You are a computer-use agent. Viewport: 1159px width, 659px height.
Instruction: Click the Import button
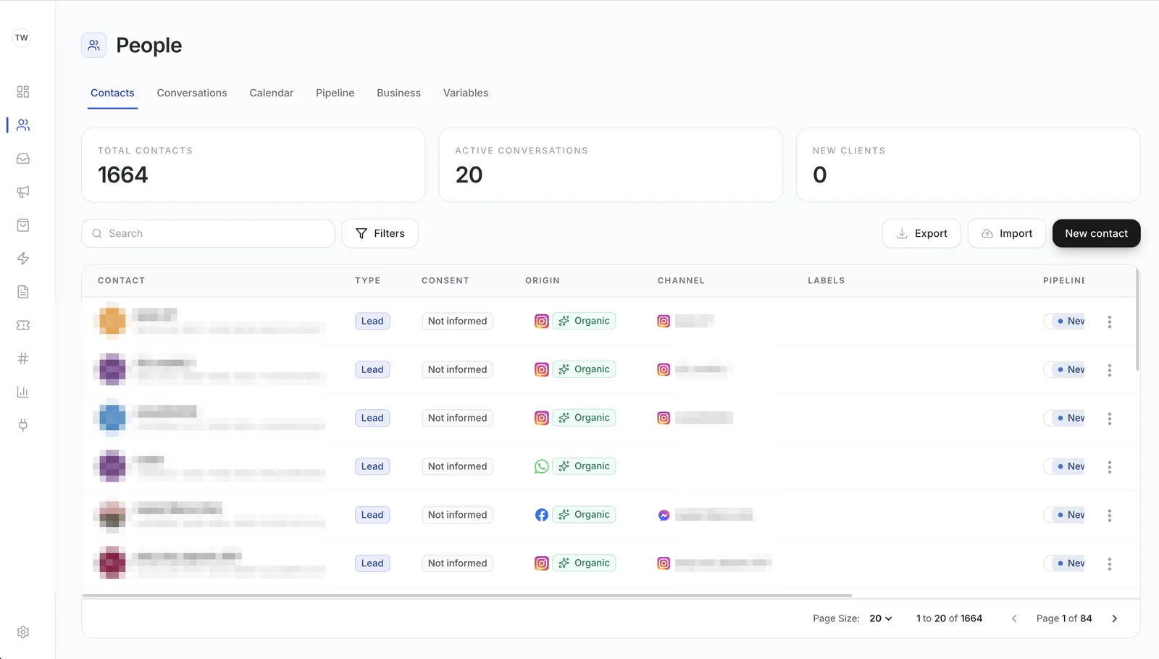pos(1007,233)
